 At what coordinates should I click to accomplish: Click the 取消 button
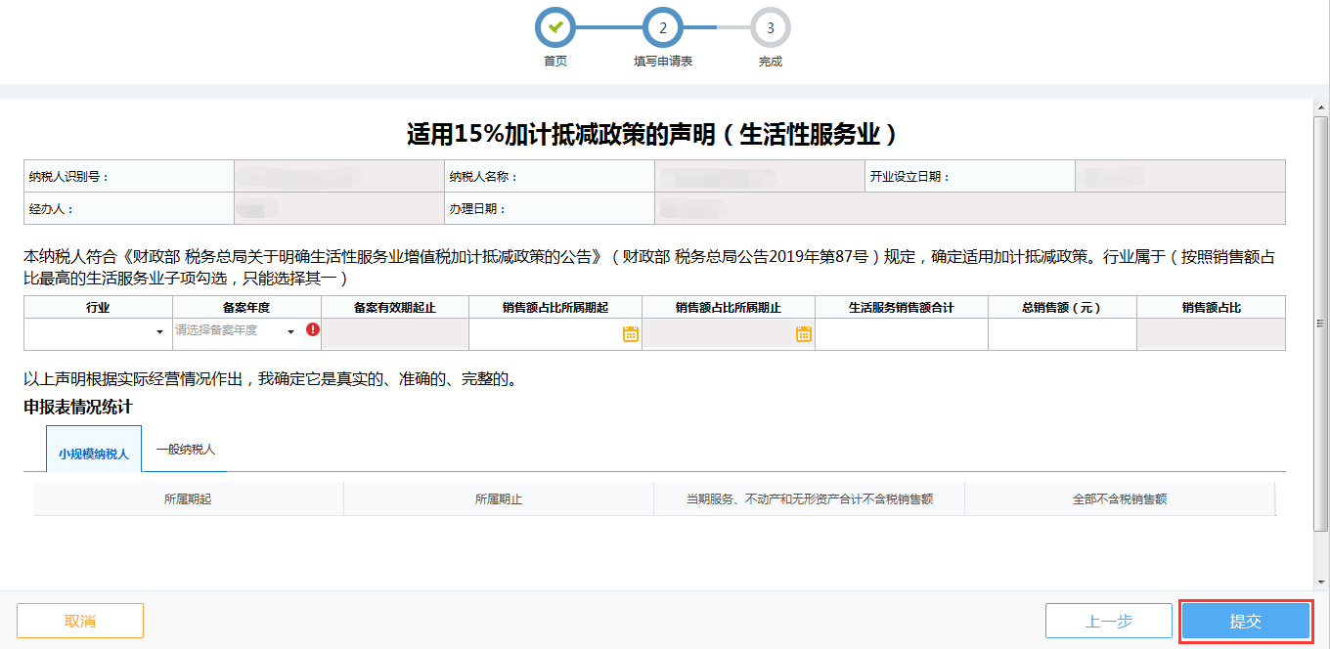pyautogui.click(x=80, y=621)
